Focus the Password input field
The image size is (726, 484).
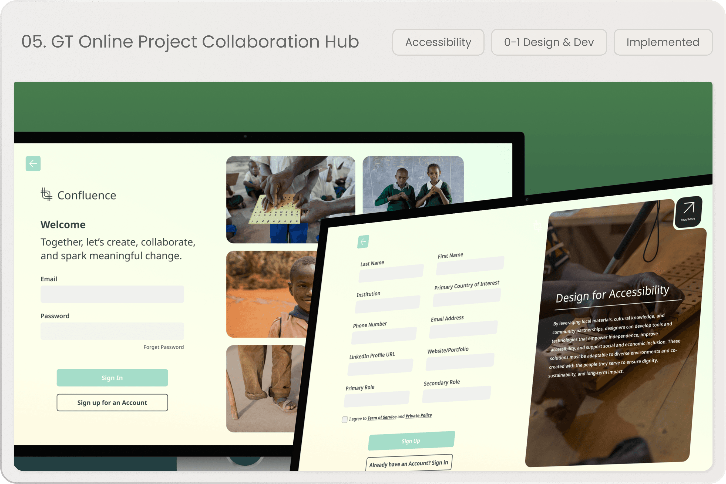click(112, 331)
